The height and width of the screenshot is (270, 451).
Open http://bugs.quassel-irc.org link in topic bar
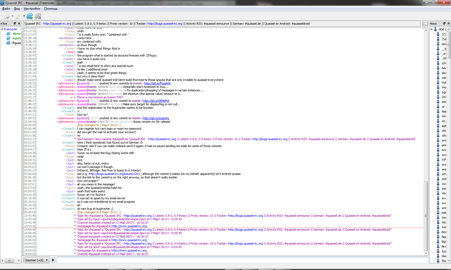[165, 24]
